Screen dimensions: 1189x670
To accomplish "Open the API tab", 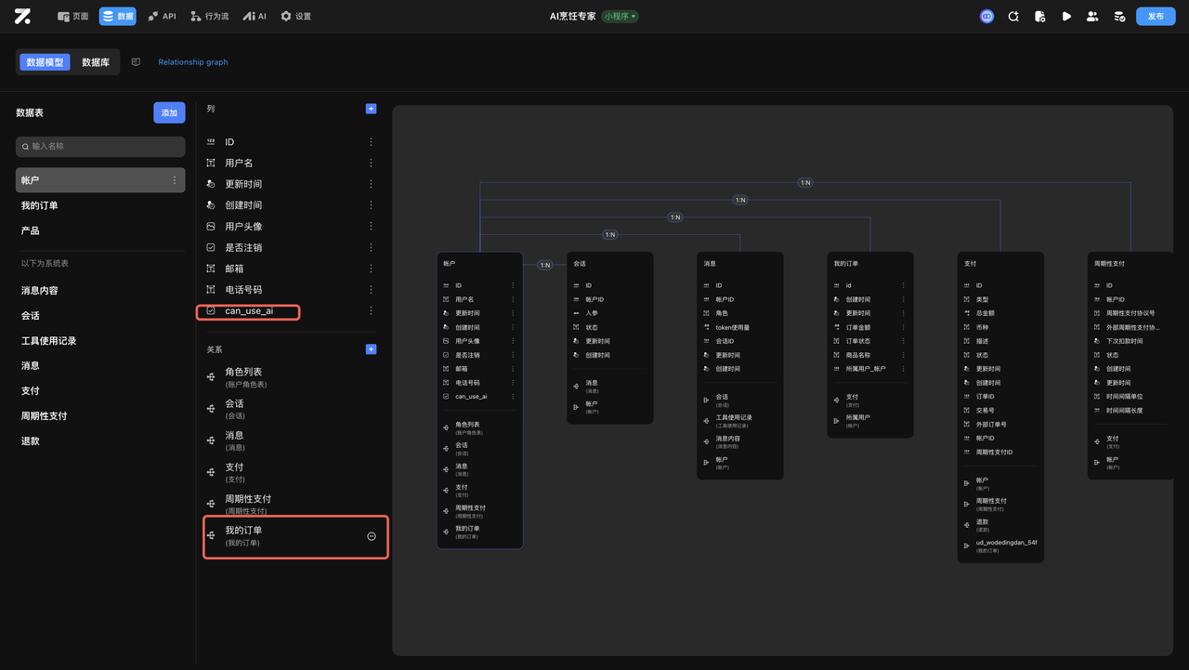I will click(x=162, y=16).
